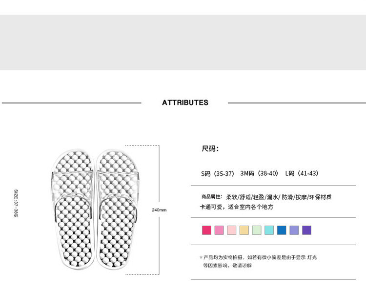Image resolution: width=366 pixels, height=294 pixels.
Task: Pick the light green color swatch
Action: coord(257,230)
